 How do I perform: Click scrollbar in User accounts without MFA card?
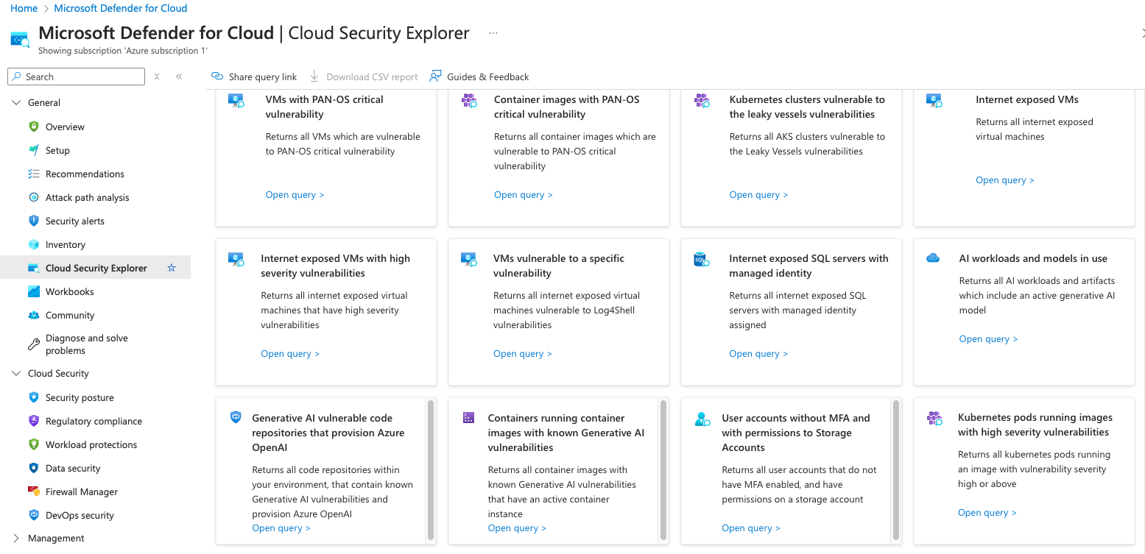[896, 470]
